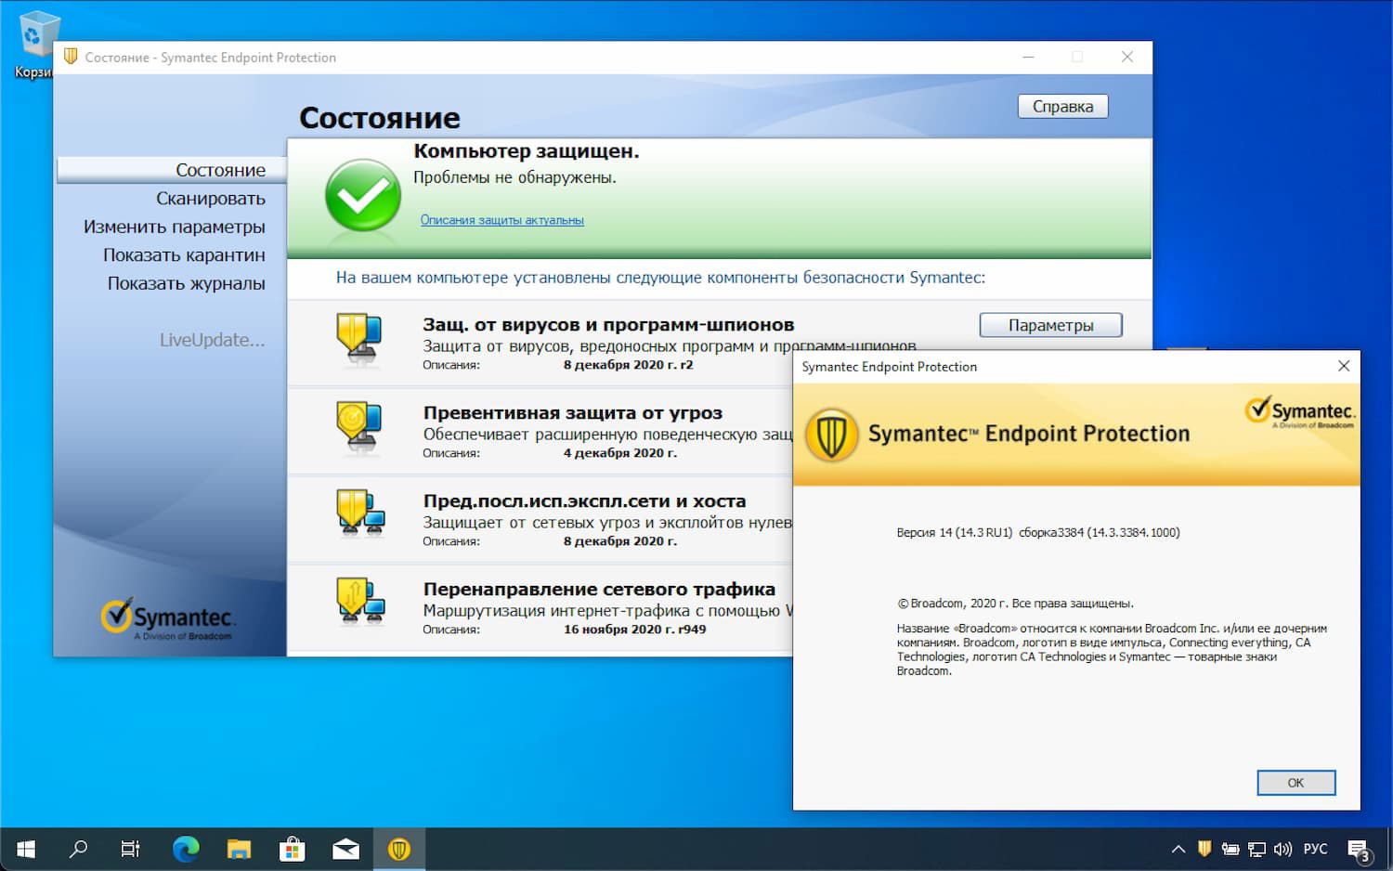Click the Symantec shield in the system tray

(1204, 848)
